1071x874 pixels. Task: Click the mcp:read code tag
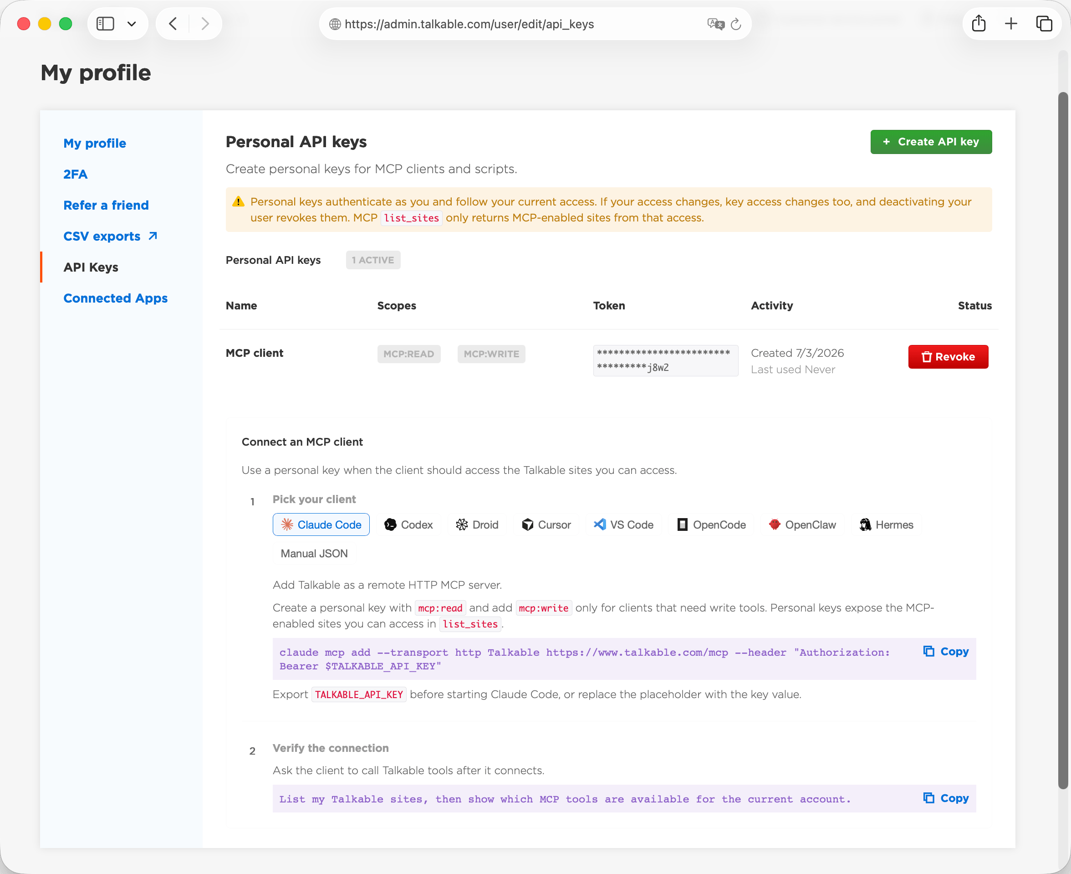(440, 608)
